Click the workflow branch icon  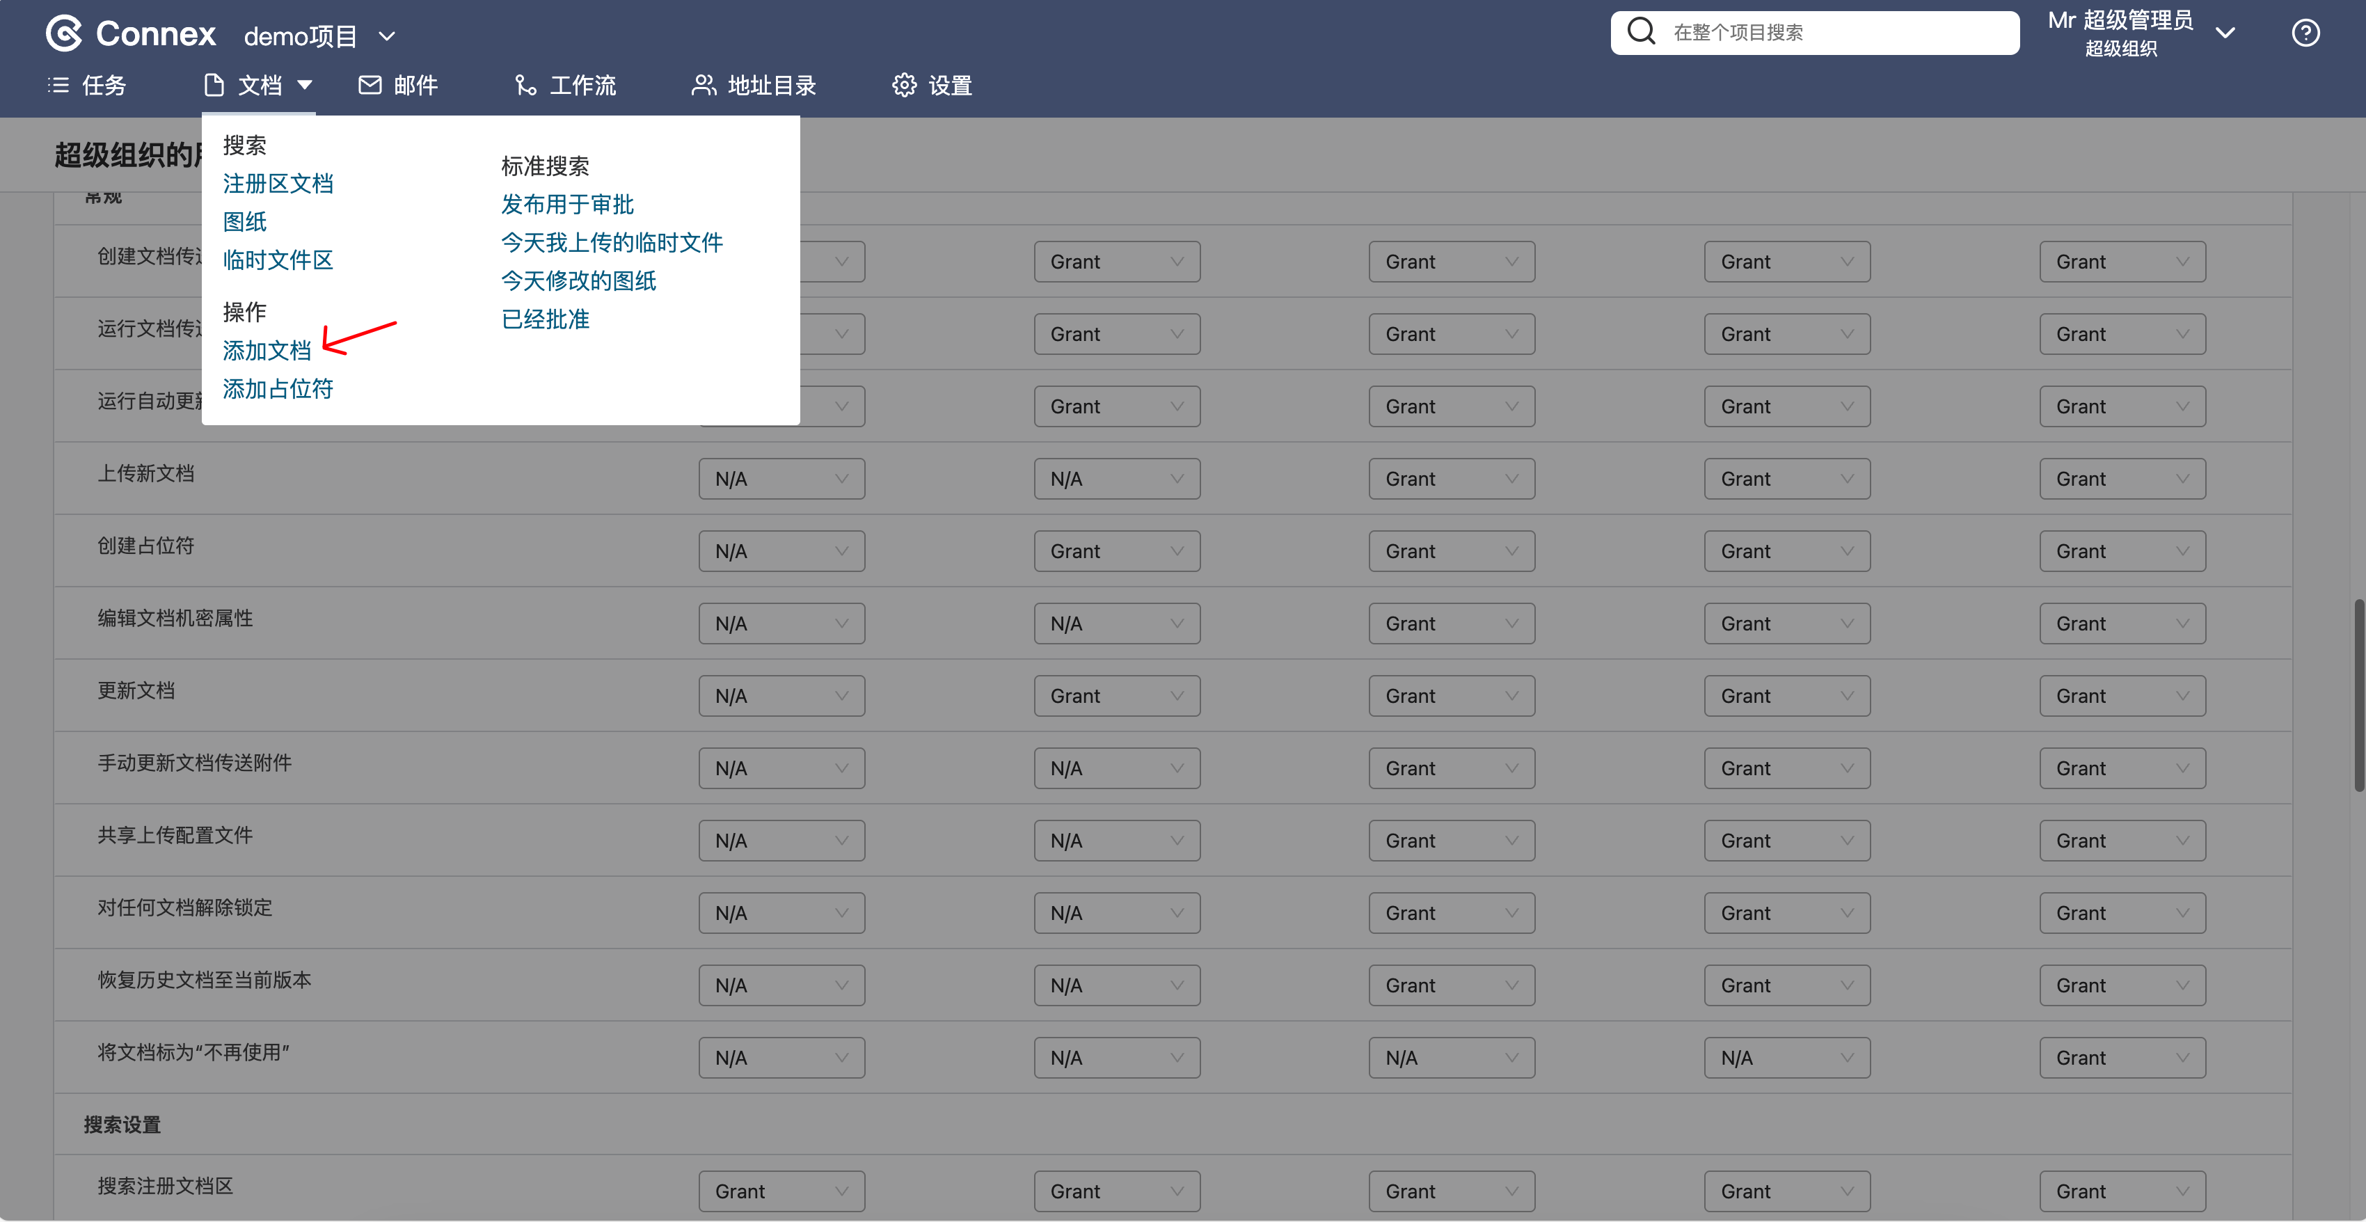[x=525, y=86]
